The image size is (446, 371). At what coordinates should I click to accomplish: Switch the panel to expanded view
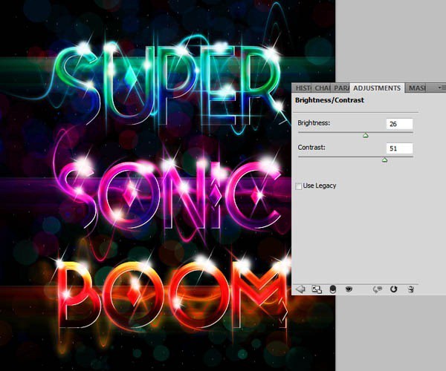pos(316,289)
